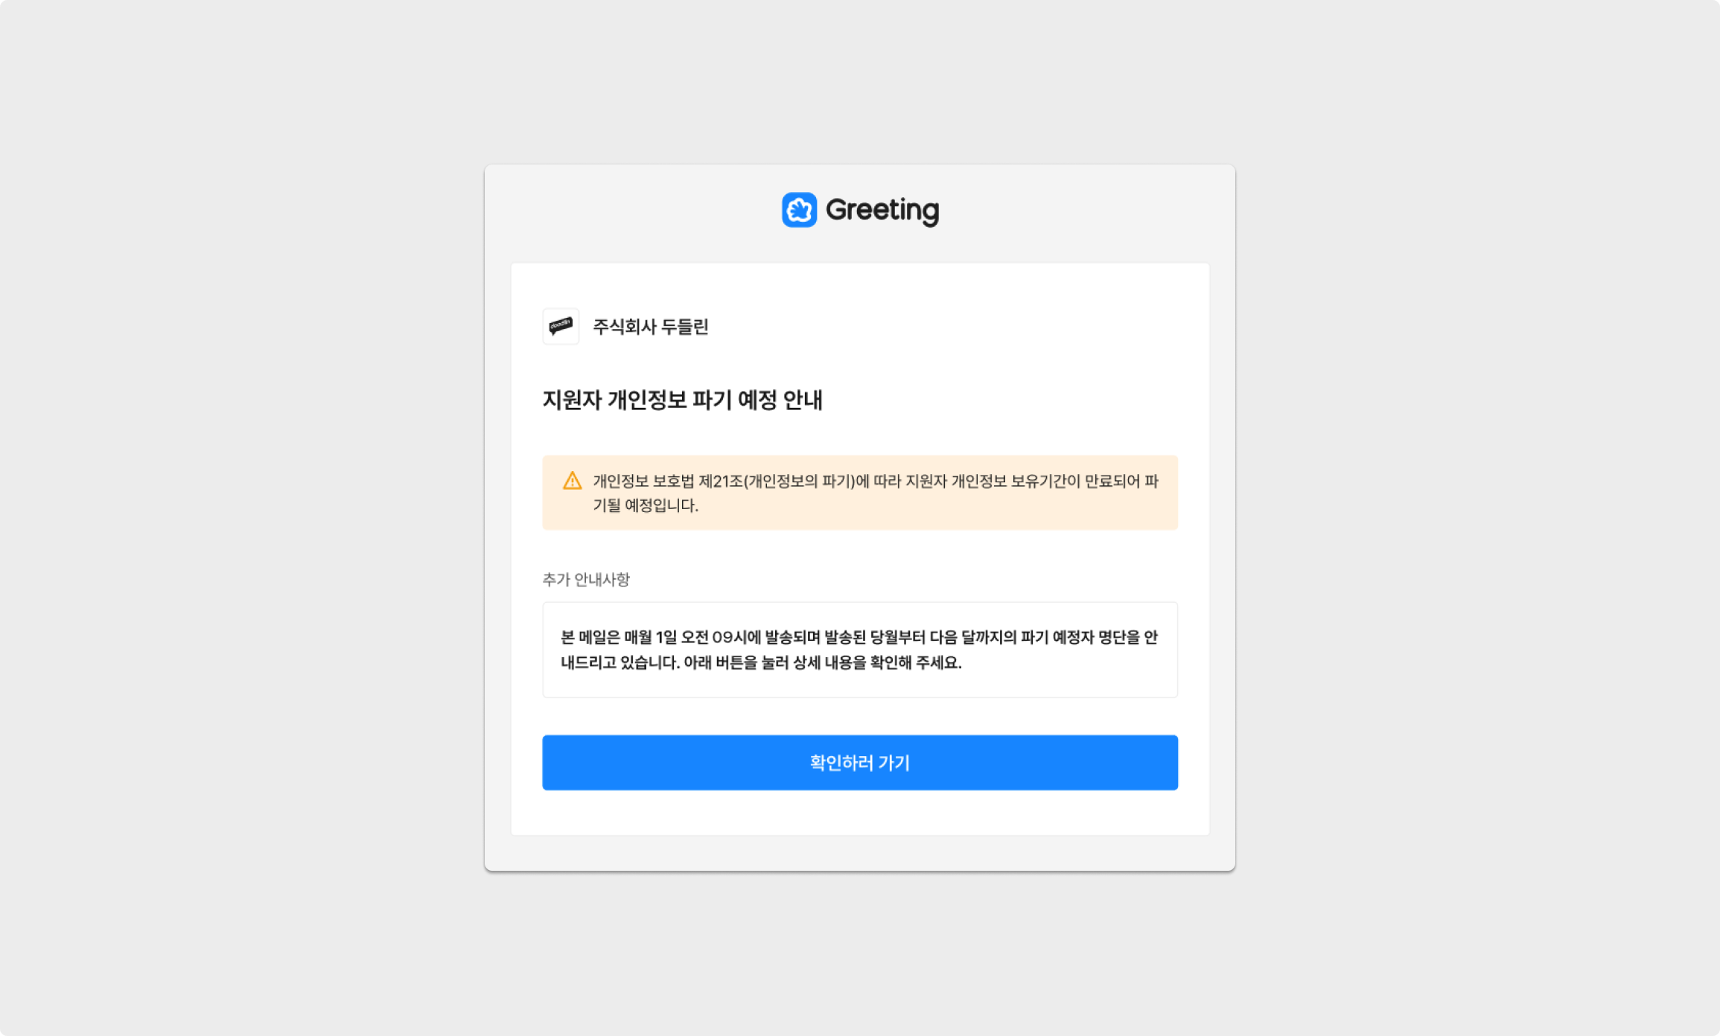Select the 주식회사 두들린 company name

tap(650, 327)
